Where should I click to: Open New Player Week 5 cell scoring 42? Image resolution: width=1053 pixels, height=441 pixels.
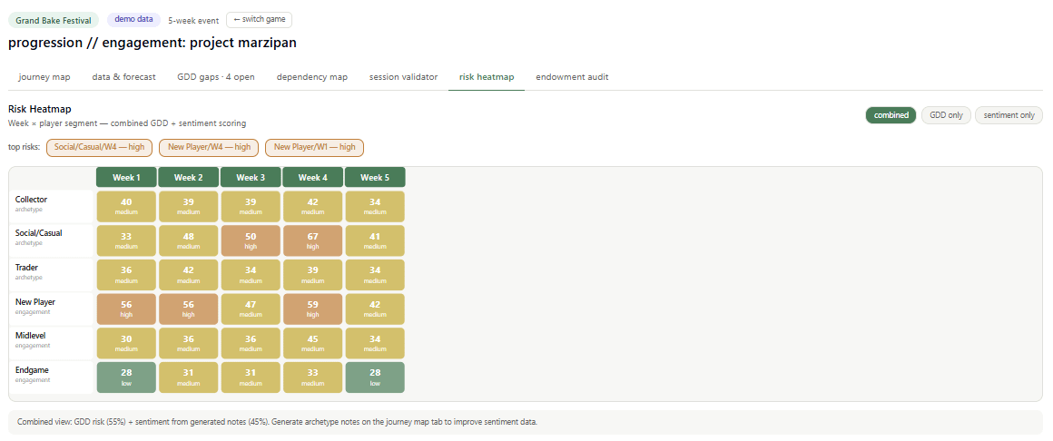coord(375,309)
